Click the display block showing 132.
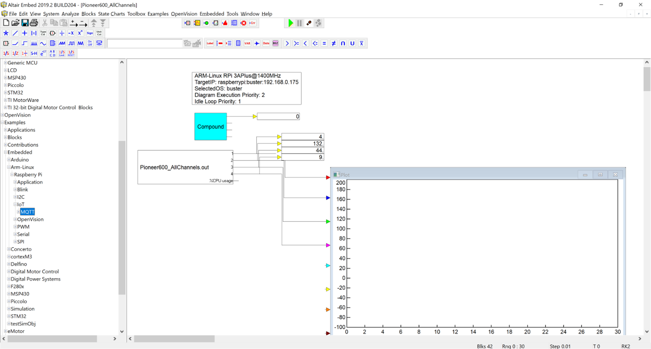Image resolution: width=651 pixels, height=349 pixels. pos(302,144)
